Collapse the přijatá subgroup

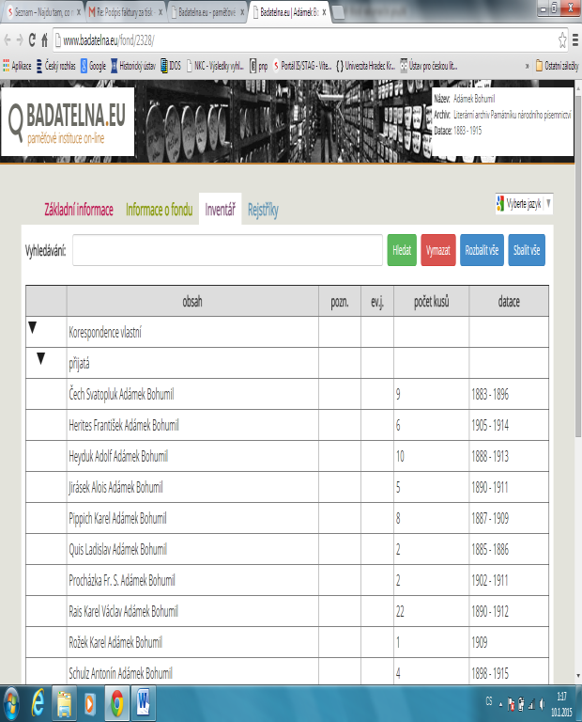41,358
